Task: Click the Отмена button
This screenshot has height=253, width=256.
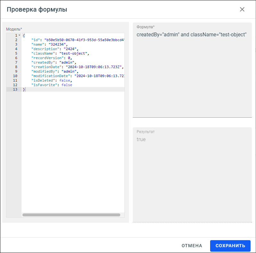Action: point(192,246)
